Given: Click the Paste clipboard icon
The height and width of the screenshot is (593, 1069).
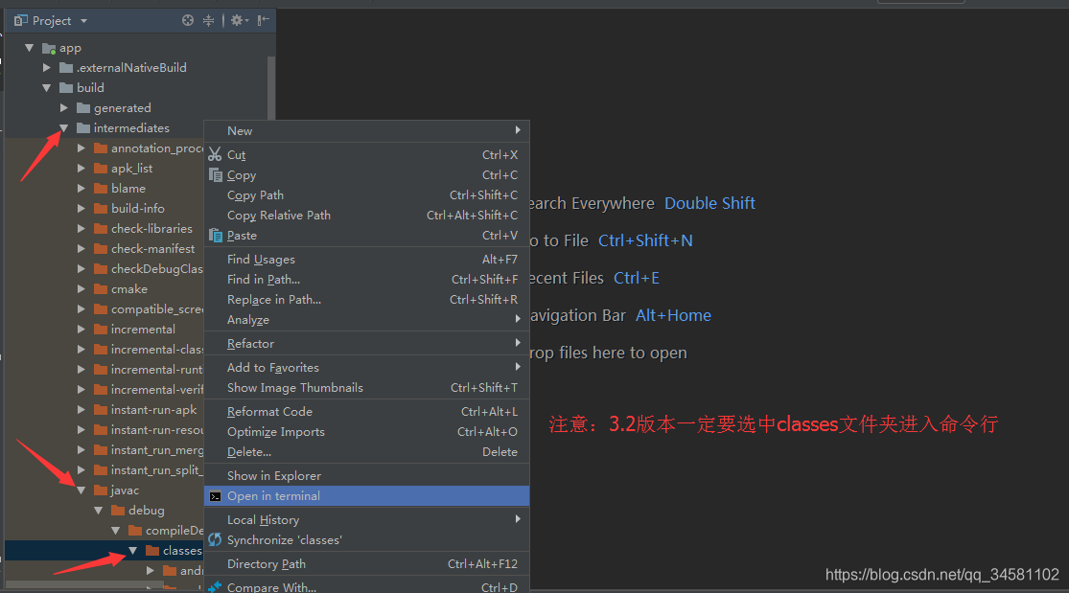Looking at the screenshot, I should point(216,235).
